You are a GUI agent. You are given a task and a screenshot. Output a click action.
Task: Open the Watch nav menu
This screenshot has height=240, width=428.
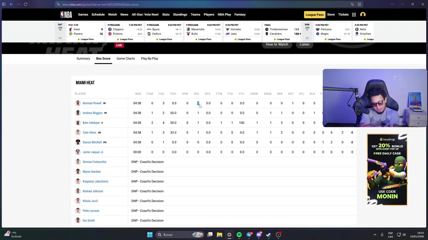112,15
